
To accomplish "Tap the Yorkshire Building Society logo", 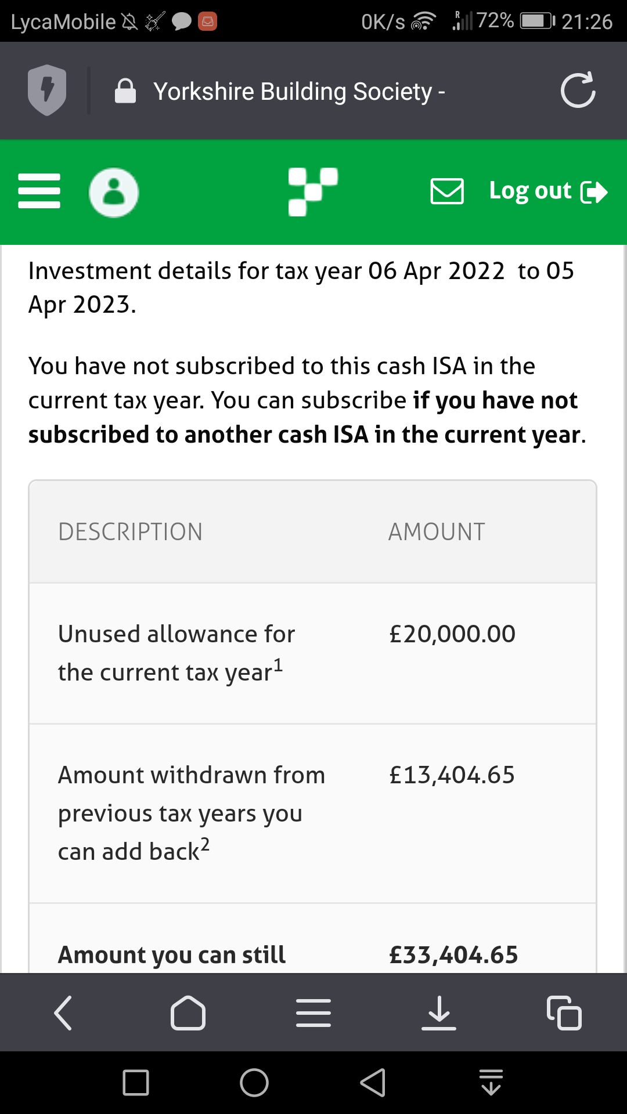I will point(313,191).
